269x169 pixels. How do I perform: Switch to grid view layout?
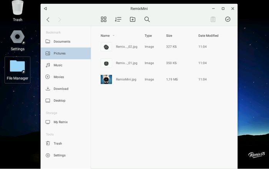pyautogui.click(x=103, y=19)
